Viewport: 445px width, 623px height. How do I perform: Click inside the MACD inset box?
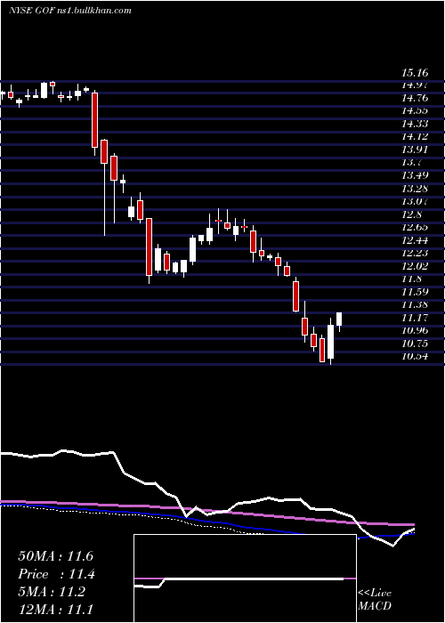tap(245, 578)
